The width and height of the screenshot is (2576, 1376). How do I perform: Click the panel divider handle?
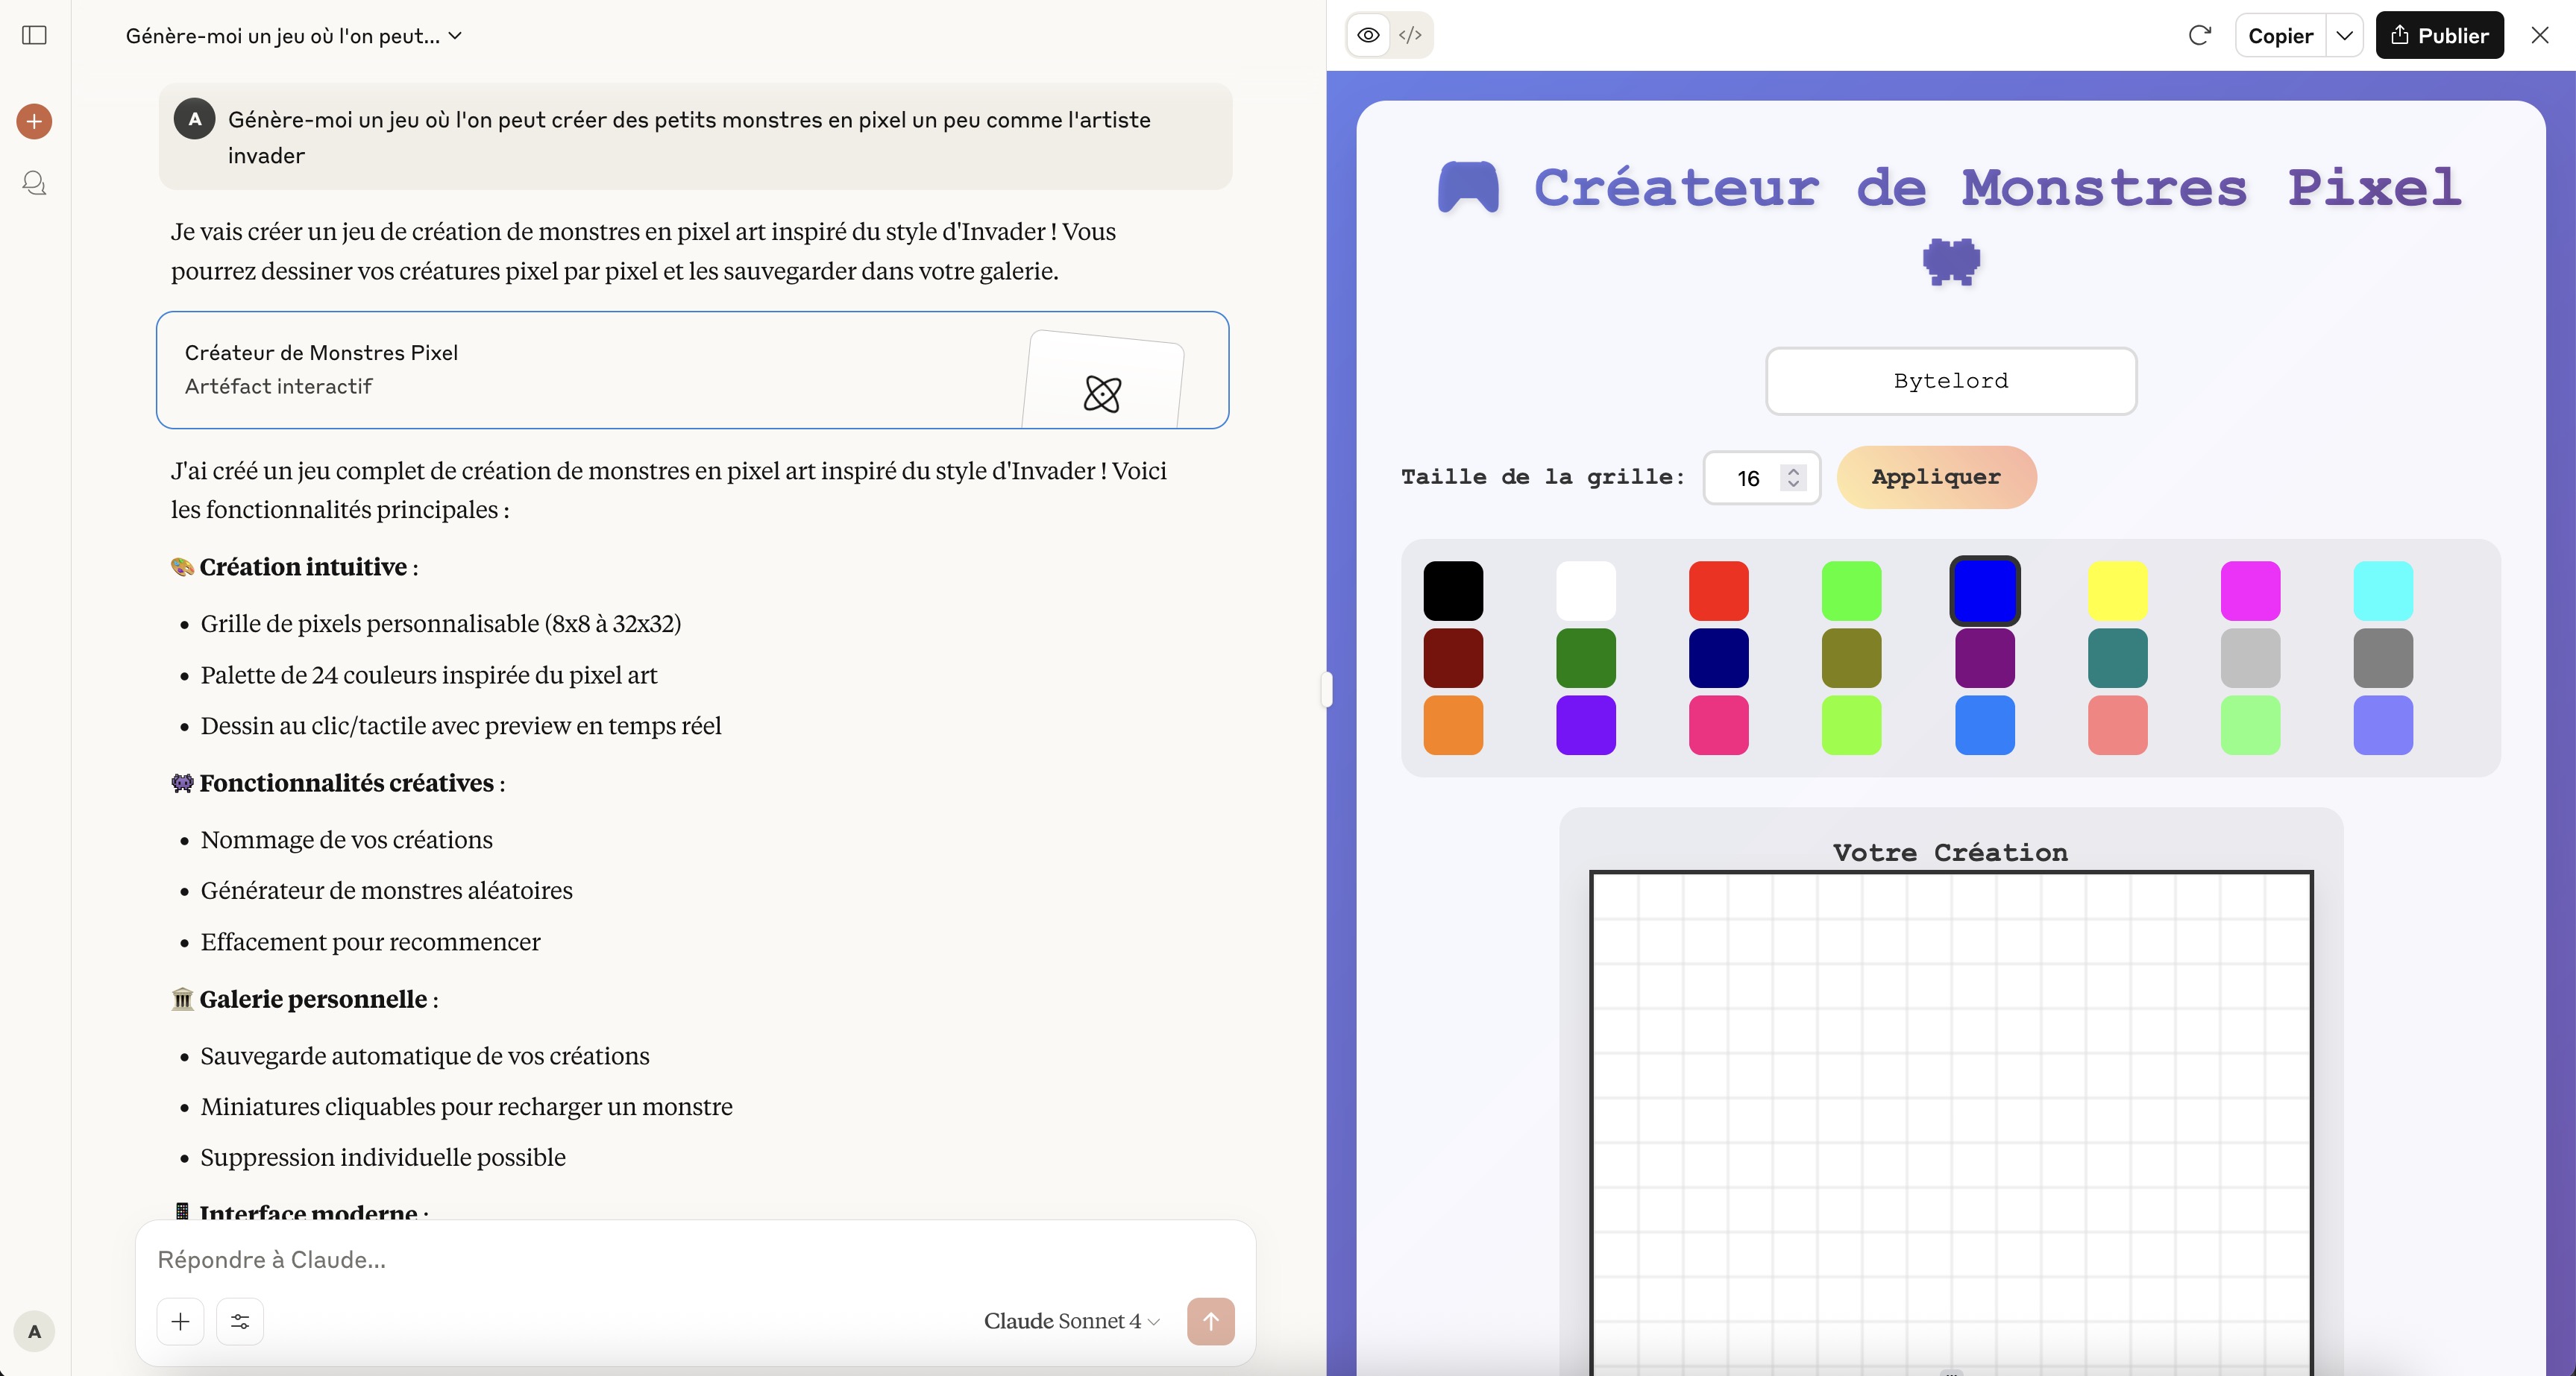(1326, 689)
